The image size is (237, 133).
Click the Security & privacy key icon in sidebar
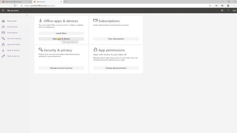[3, 38]
